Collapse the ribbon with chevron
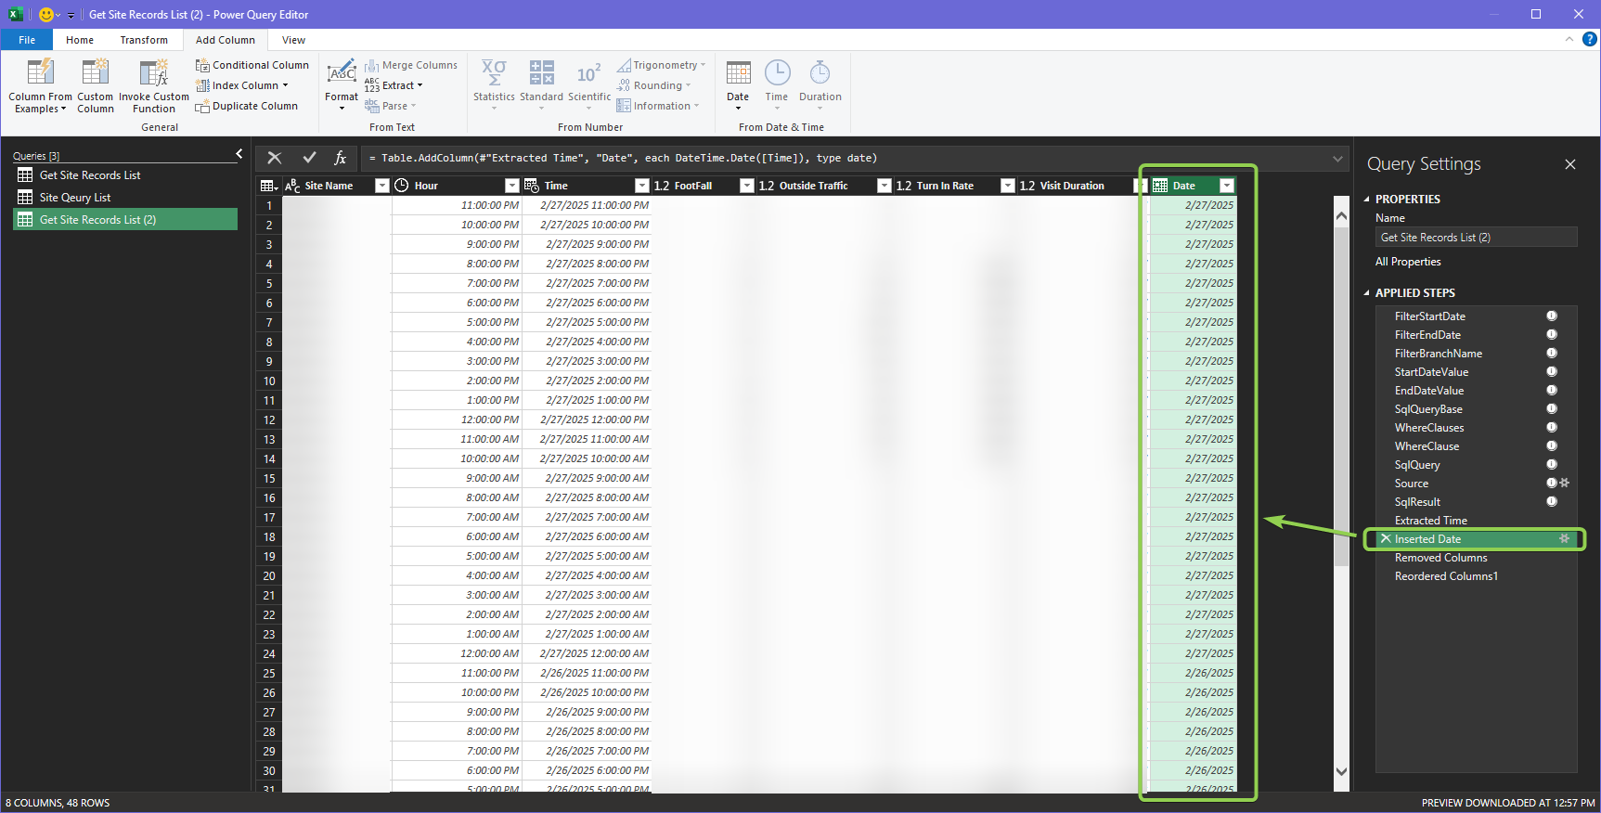The width and height of the screenshot is (1601, 813). pyautogui.click(x=1569, y=39)
